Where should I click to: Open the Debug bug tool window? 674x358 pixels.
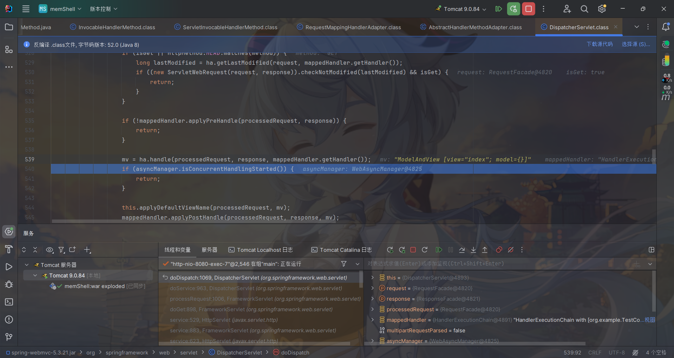[x=9, y=284]
